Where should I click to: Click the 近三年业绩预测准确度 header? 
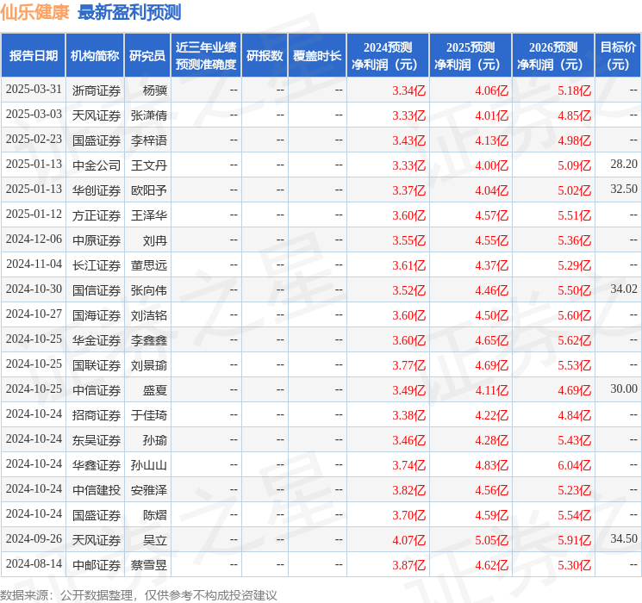click(x=206, y=56)
